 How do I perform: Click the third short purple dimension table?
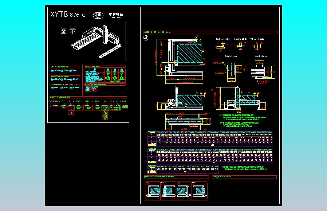point(183,169)
